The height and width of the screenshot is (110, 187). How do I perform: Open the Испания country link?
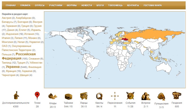tap(29, 34)
